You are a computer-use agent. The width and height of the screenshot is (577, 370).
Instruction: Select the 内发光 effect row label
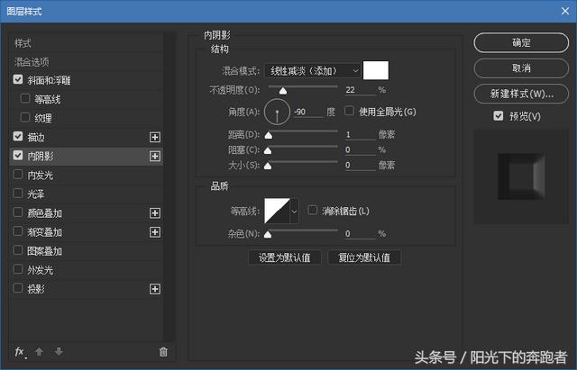click(40, 176)
